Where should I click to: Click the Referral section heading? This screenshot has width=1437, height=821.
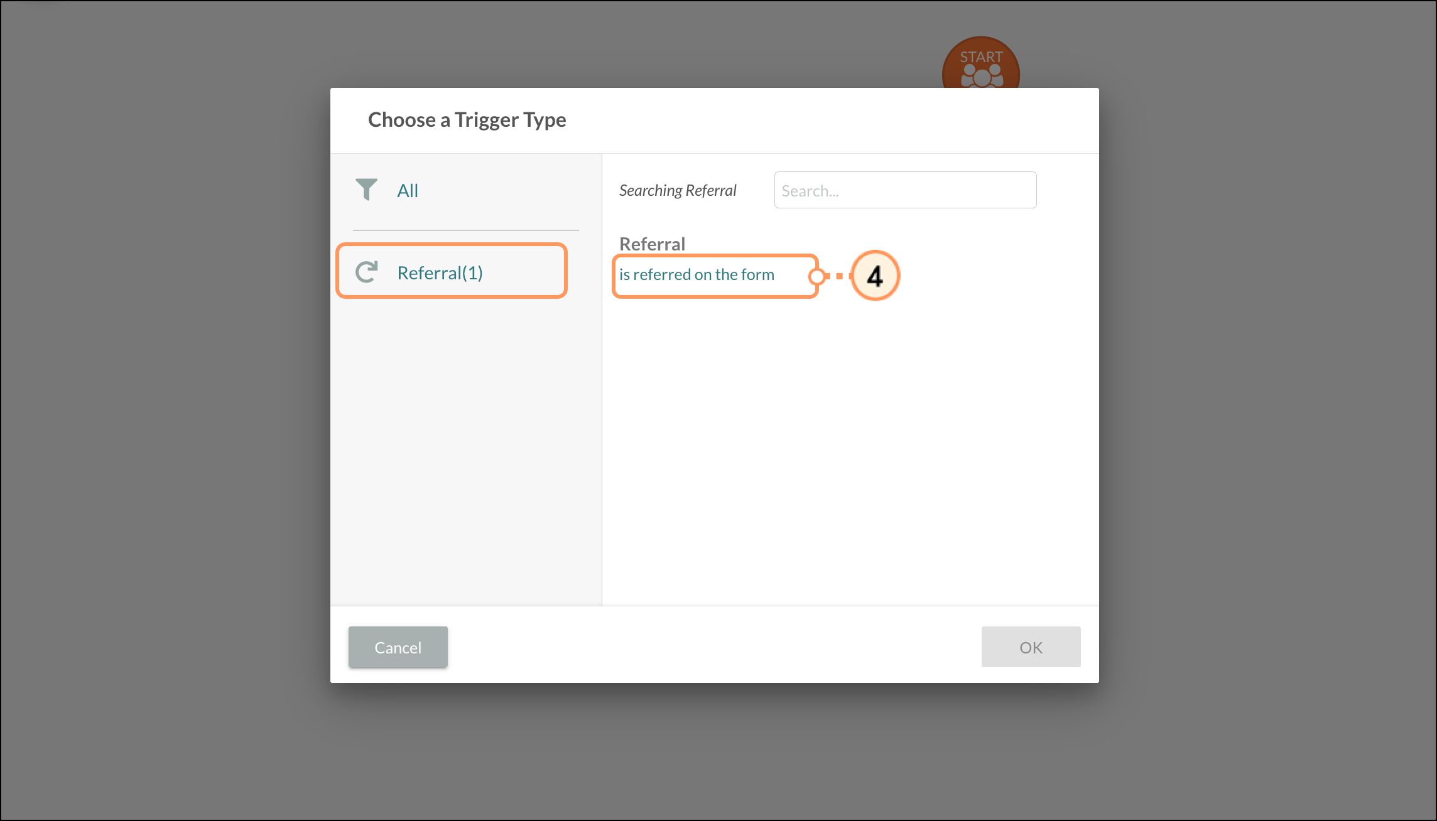pos(652,244)
